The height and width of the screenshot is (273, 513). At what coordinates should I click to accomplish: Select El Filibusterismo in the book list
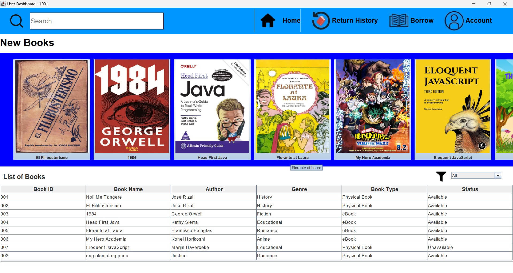click(x=128, y=206)
